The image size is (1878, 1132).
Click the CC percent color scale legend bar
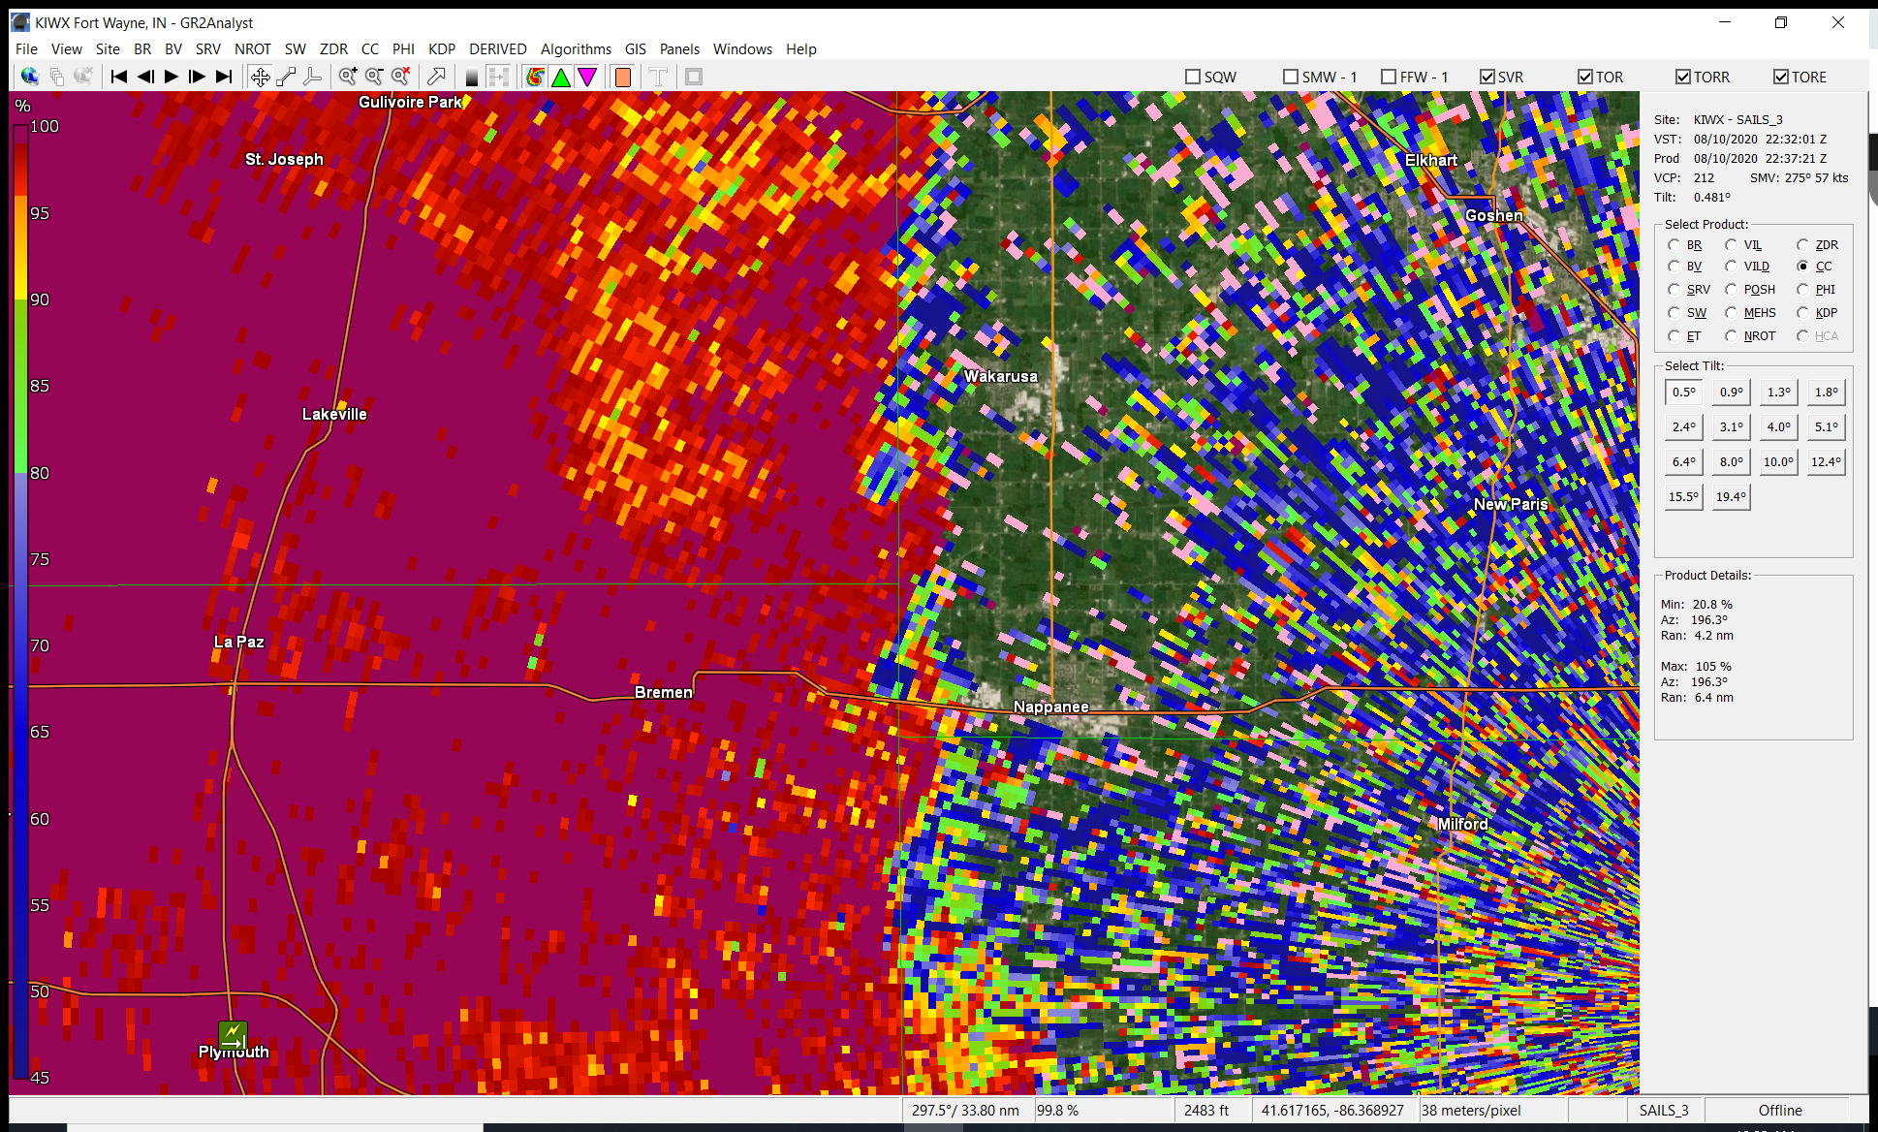pyautogui.click(x=20, y=601)
